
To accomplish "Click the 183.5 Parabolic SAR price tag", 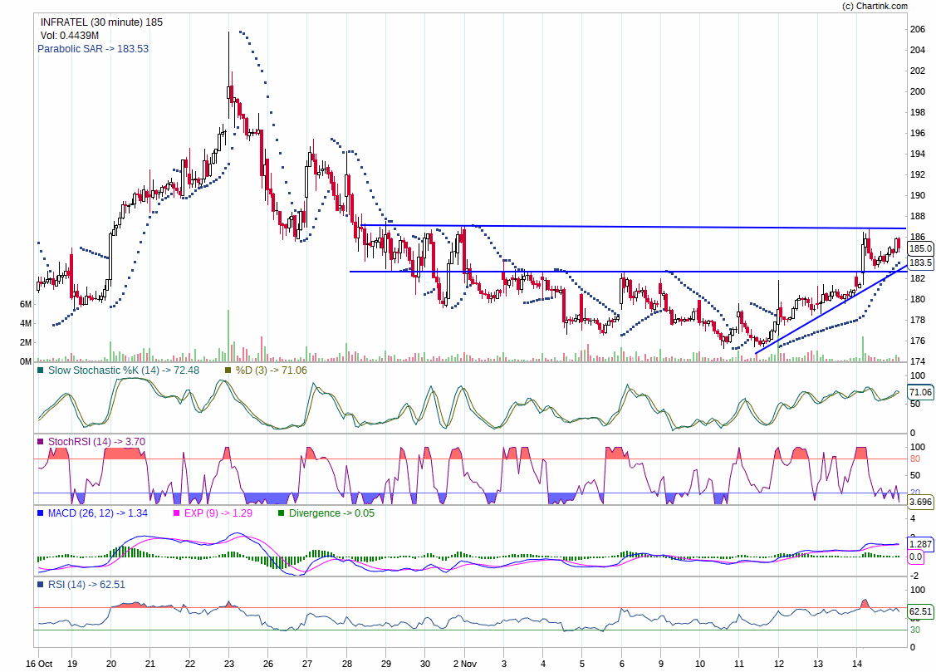I will [920, 262].
